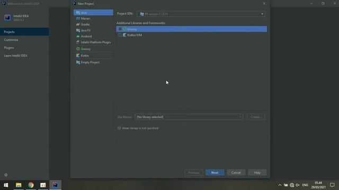
Task: Open the notification center icon
Action: [332, 185]
